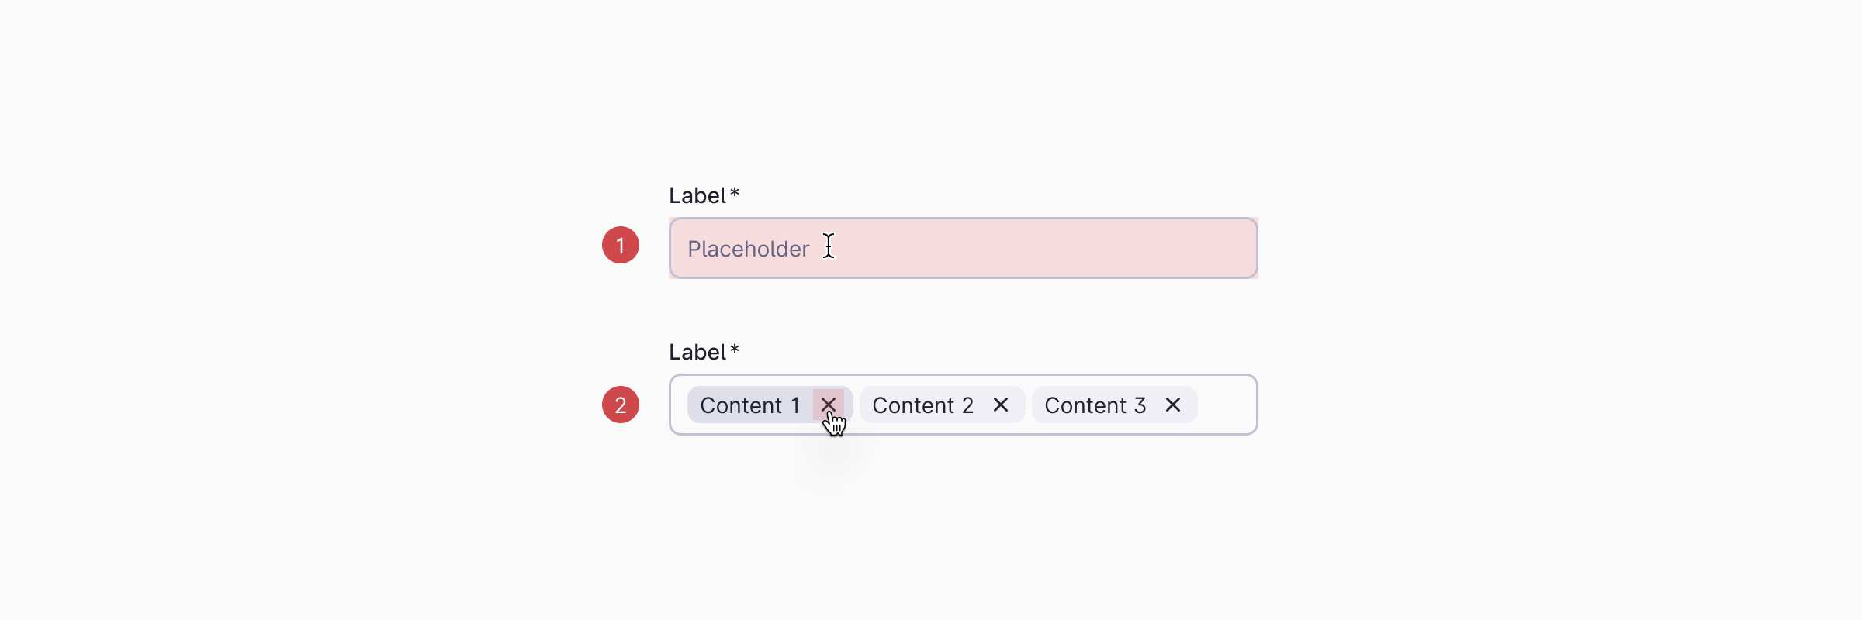The height and width of the screenshot is (620, 1862).
Task: Click the asterisk after the first Label
Action: 735,195
